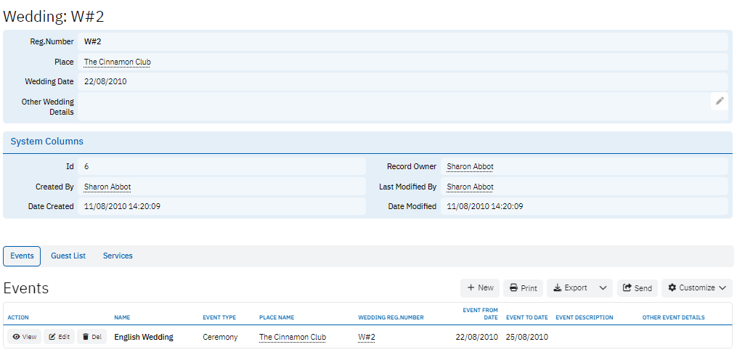Delete the English Wedding event
The image size is (737, 355).
tap(92, 337)
